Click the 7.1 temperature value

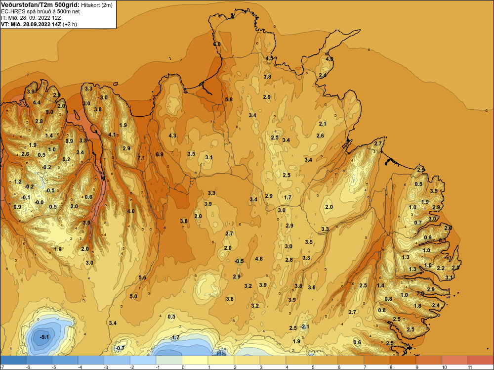click(x=141, y=158)
